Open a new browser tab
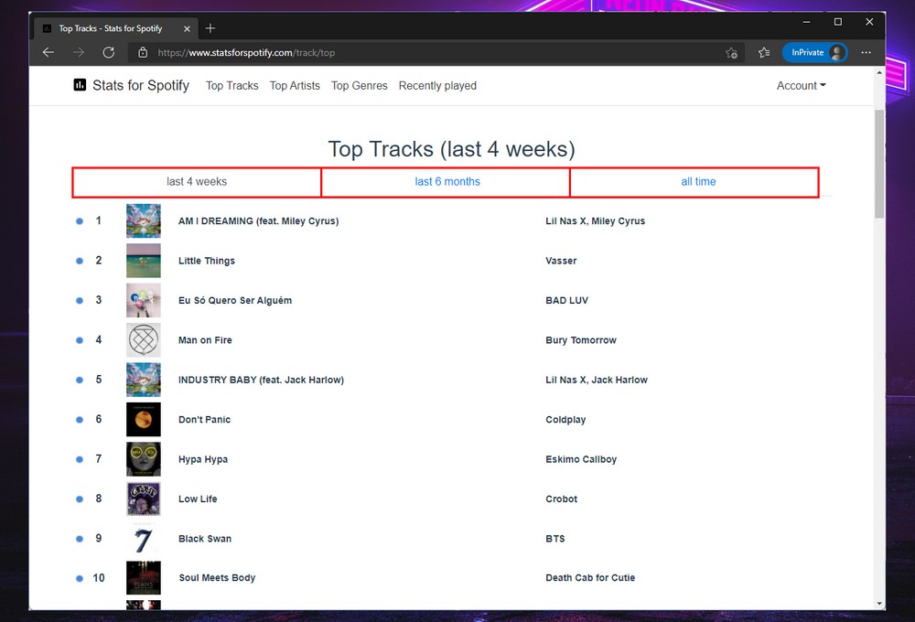 [210, 28]
